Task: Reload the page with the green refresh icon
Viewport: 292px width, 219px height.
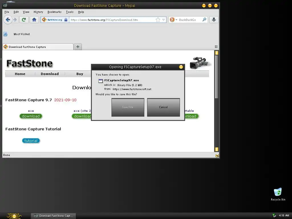Action: [24, 20]
